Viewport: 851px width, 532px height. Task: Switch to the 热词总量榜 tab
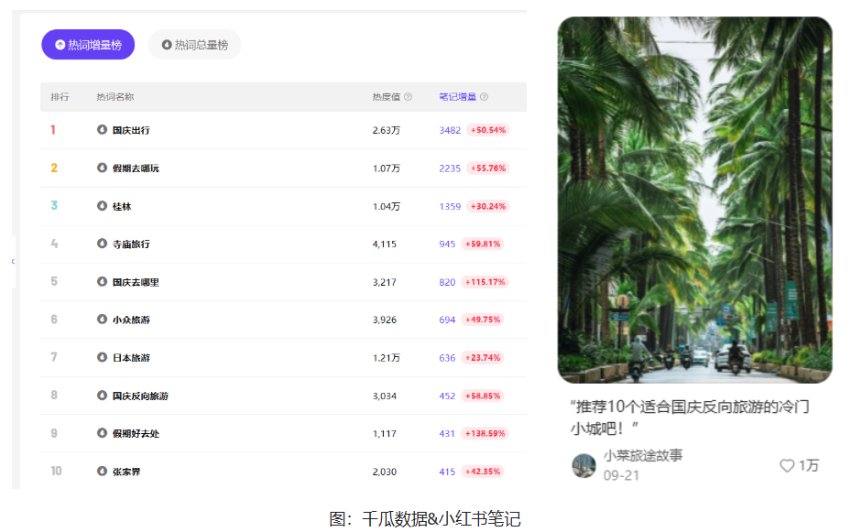coord(194,45)
